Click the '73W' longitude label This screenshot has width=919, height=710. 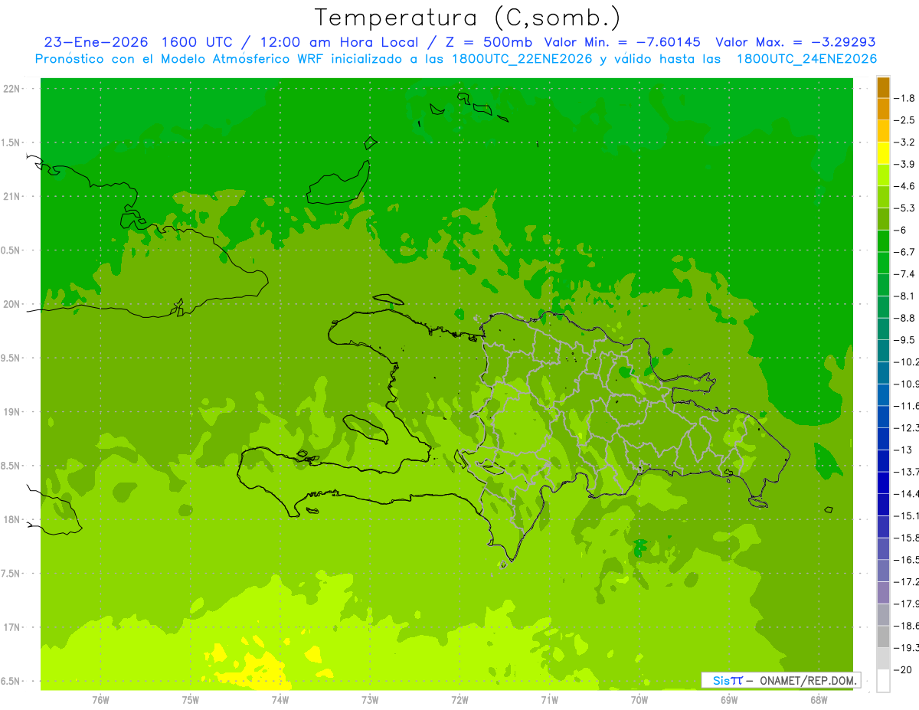370,699
